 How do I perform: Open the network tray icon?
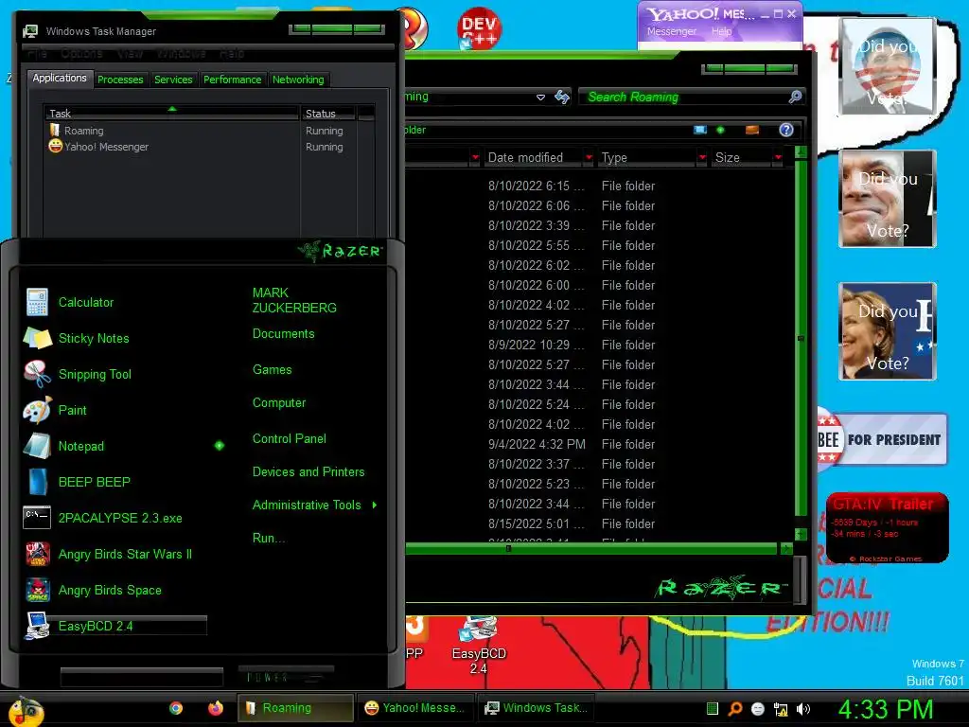click(x=781, y=709)
